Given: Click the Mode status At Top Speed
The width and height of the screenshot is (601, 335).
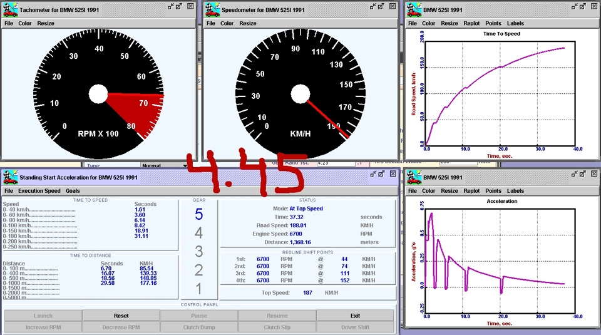Looking at the screenshot, I should coord(306,209).
